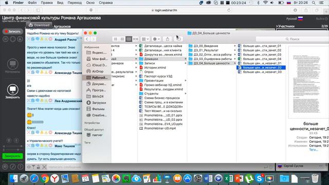
Task: Open Spotlight search in the menu bar
Action: (x=314, y=3)
